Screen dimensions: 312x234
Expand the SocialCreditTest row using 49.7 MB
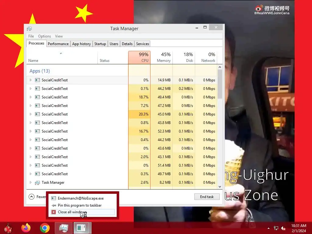point(30,174)
